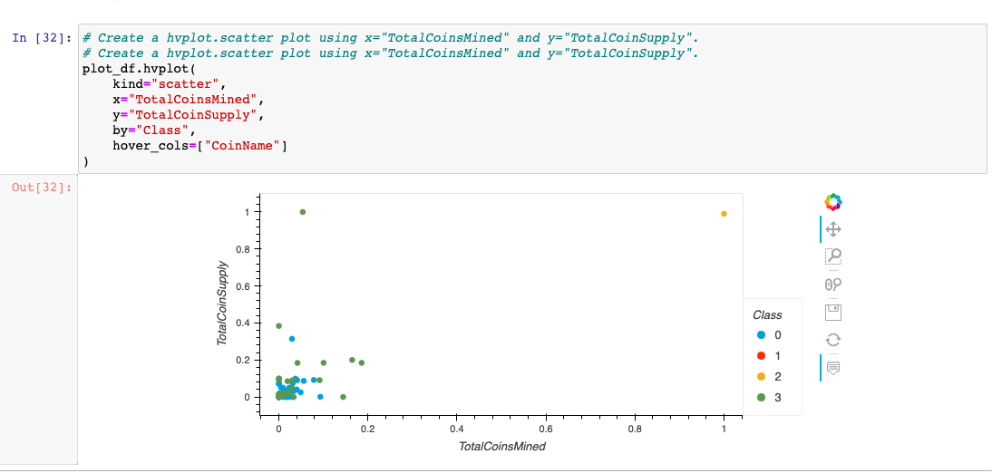Click the y-axis tick label 0.8

pyautogui.click(x=244, y=249)
